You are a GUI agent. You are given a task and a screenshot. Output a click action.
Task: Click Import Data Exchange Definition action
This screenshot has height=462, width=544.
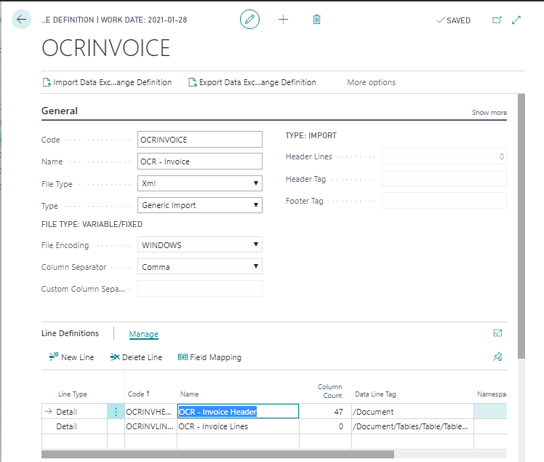pyautogui.click(x=107, y=82)
